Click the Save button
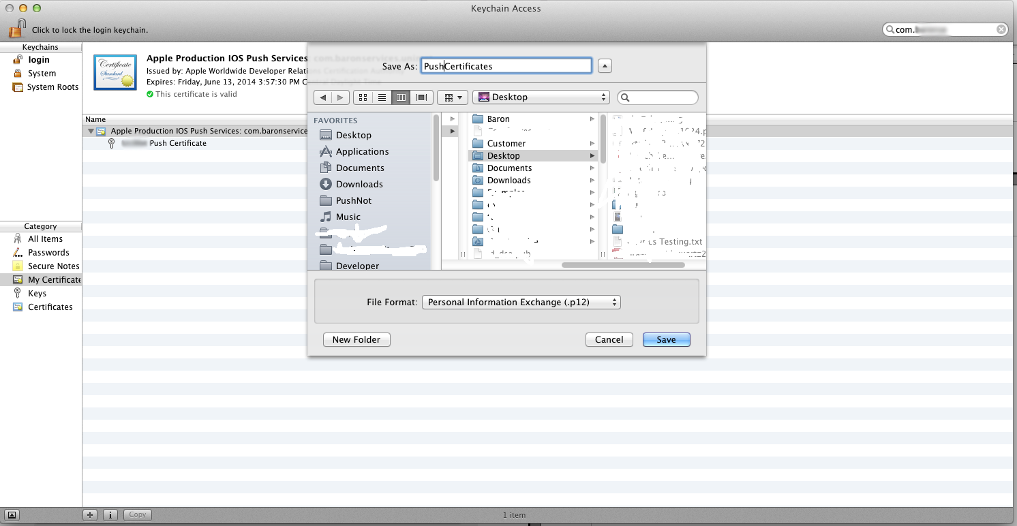Viewport: 1017px width, 526px height. pos(666,339)
